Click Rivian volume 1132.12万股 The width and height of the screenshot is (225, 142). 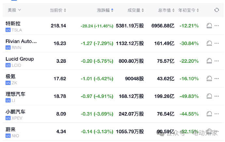(x=130, y=43)
